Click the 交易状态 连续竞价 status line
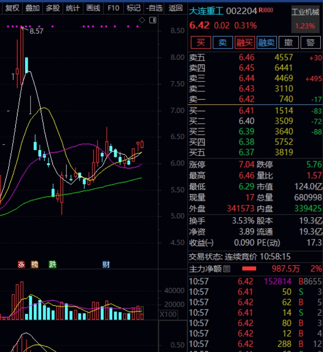The height and width of the screenshot is (352, 323). click(239, 257)
